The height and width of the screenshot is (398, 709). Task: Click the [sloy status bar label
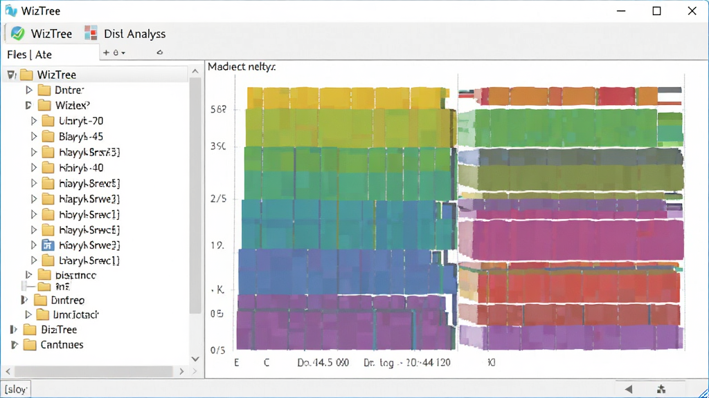click(x=17, y=389)
